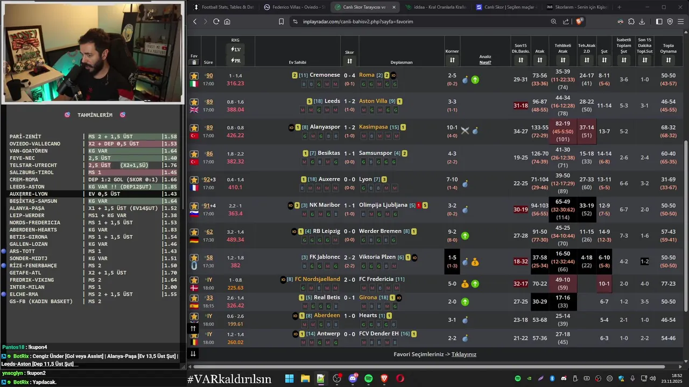This screenshot has height=387, width=689.
Task: Click the horizontal scrollbar below the table
Action: coord(428,367)
